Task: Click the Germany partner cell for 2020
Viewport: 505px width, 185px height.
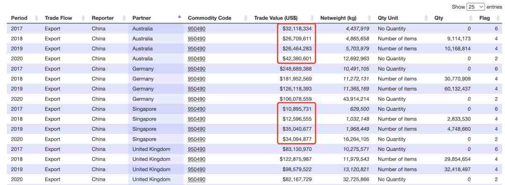Action: (x=143, y=99)
